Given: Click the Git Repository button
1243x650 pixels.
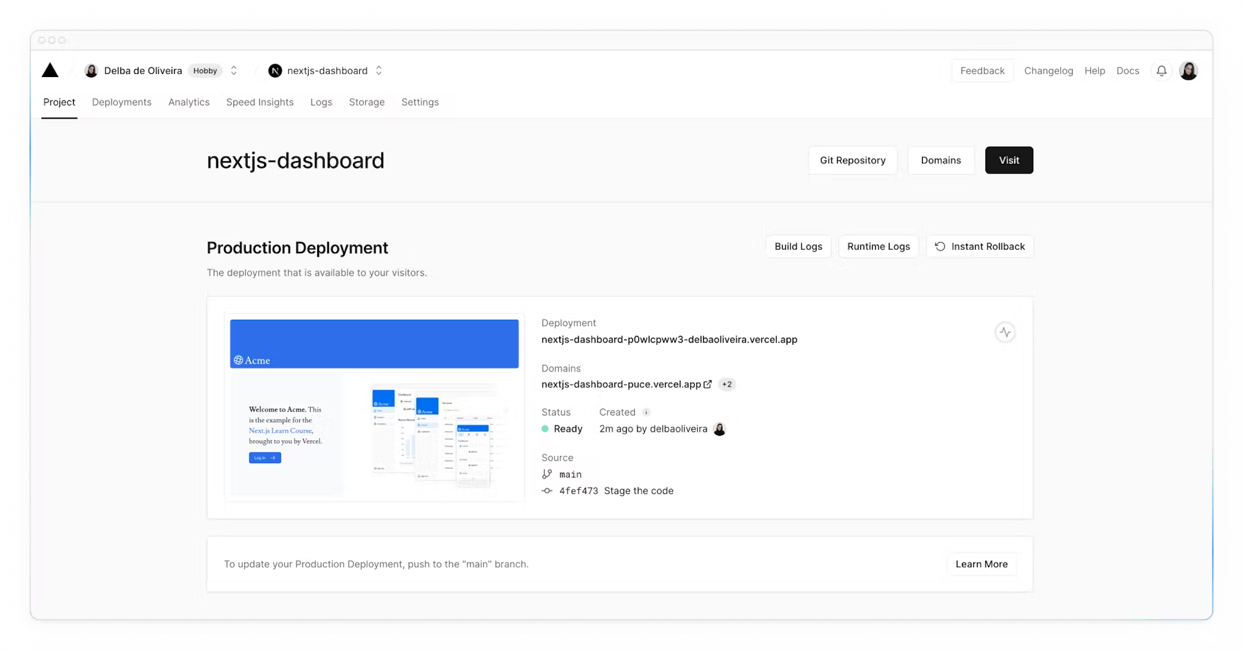Looking at the screenshot, I should 853,161.
